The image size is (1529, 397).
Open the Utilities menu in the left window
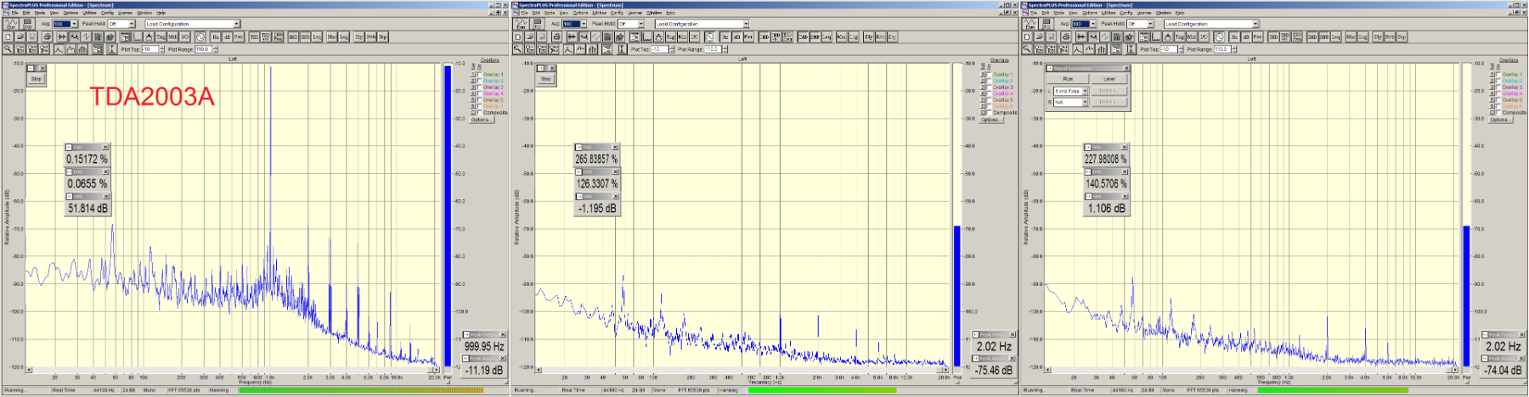click(89, 13)
